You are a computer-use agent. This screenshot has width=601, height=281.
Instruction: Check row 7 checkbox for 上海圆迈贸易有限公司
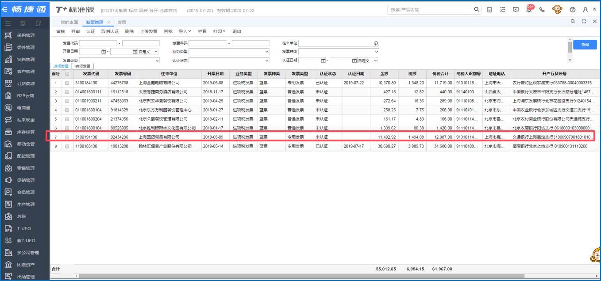pos(67,137)
